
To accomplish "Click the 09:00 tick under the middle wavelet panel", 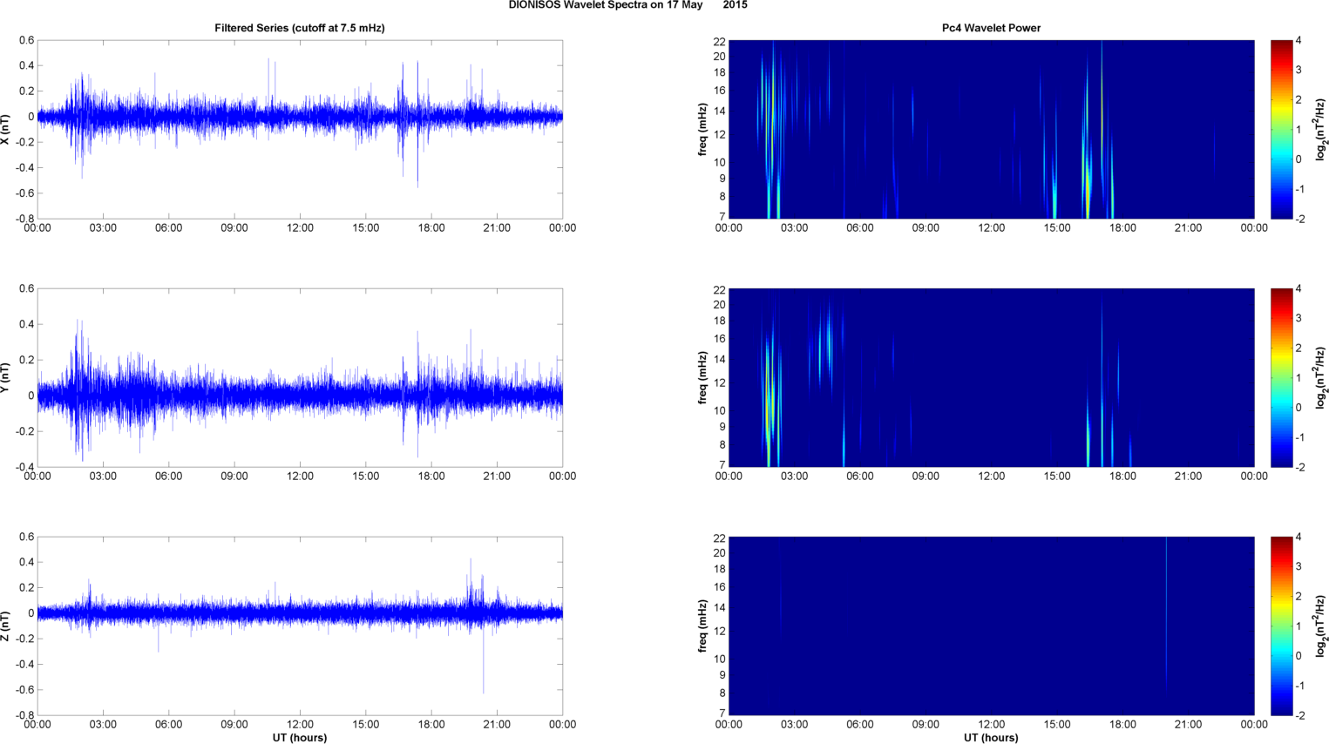I will click(x=926, y=477).
